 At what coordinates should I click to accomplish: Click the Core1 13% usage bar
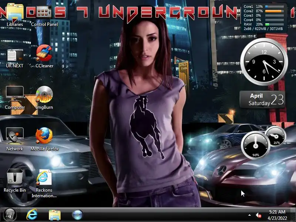click(x=274, y=7)
